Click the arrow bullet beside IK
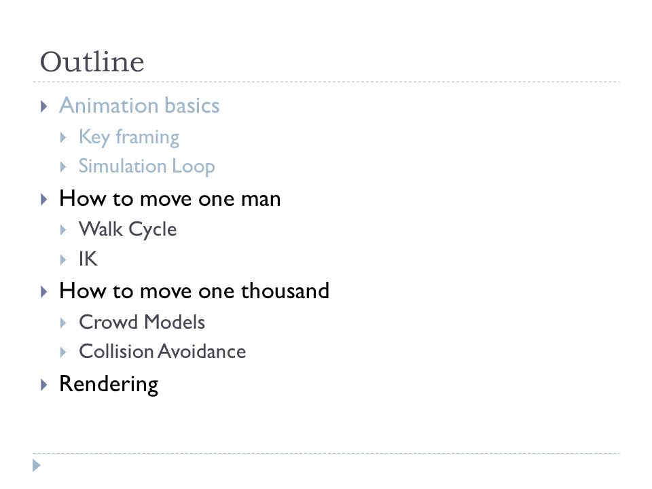652x489 pixels. (x=63, y=260)
